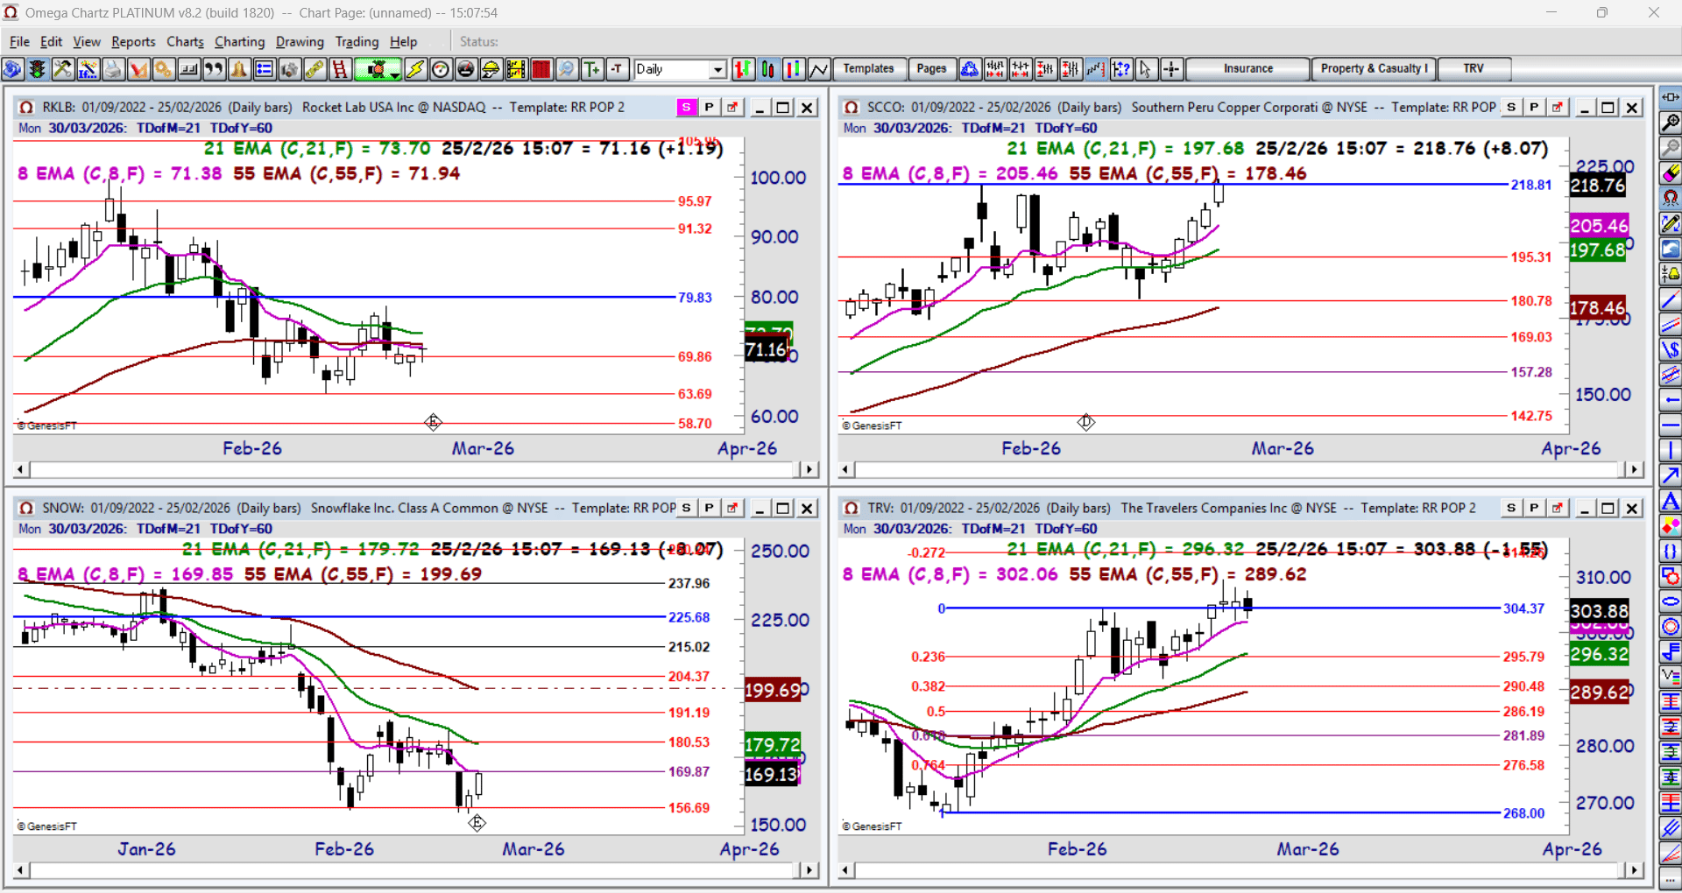The width and height of the screenshot is (1682, 893).
Task: Click the quotation marks toolbar icon
Action: coord(214,69)
